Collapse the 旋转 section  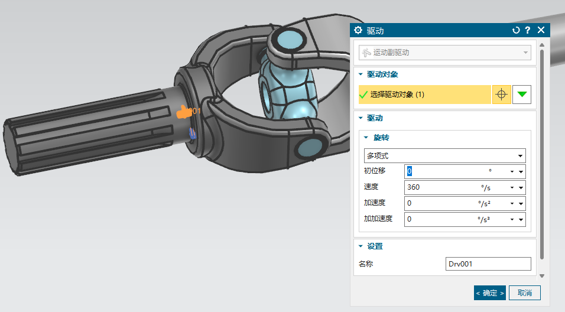(366, 138)
